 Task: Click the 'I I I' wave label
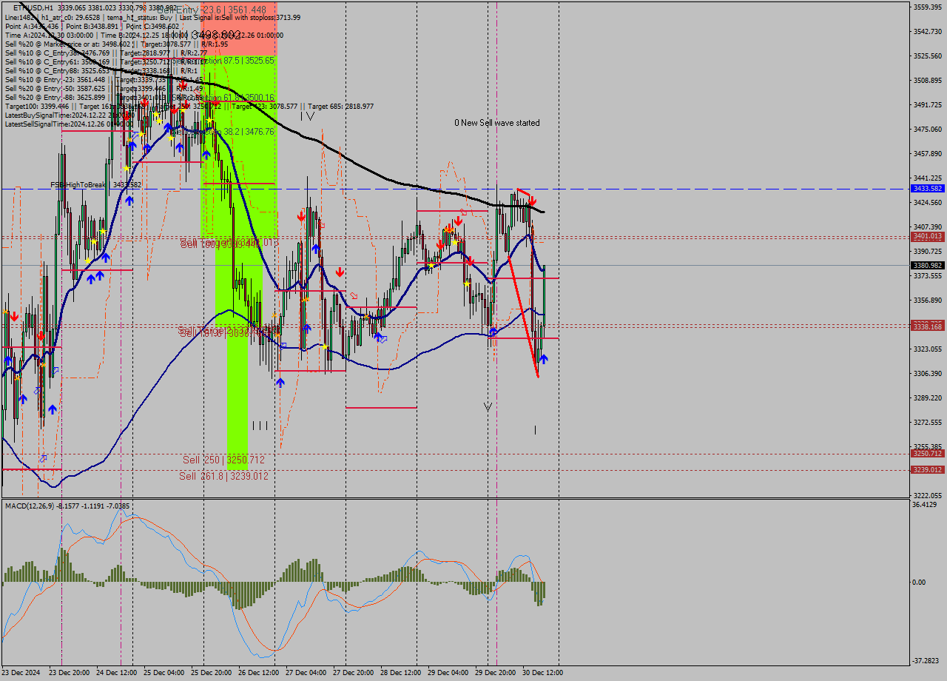point(260,426)
